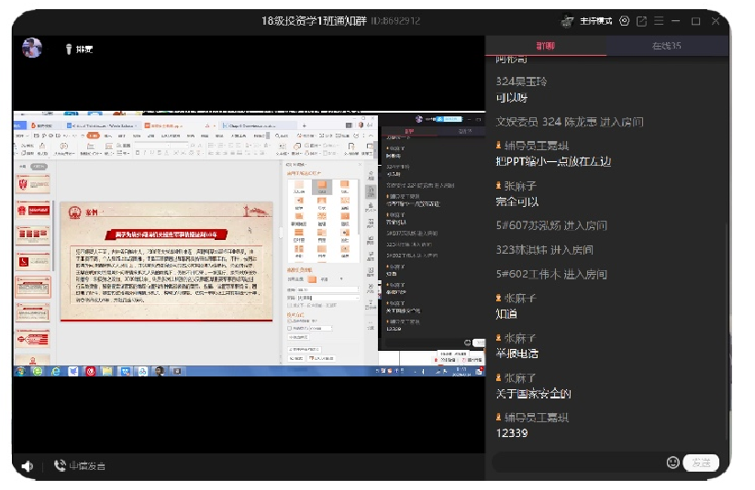Click the chat message input field
This screenshot has width=755, height=490.
[578, 463]
